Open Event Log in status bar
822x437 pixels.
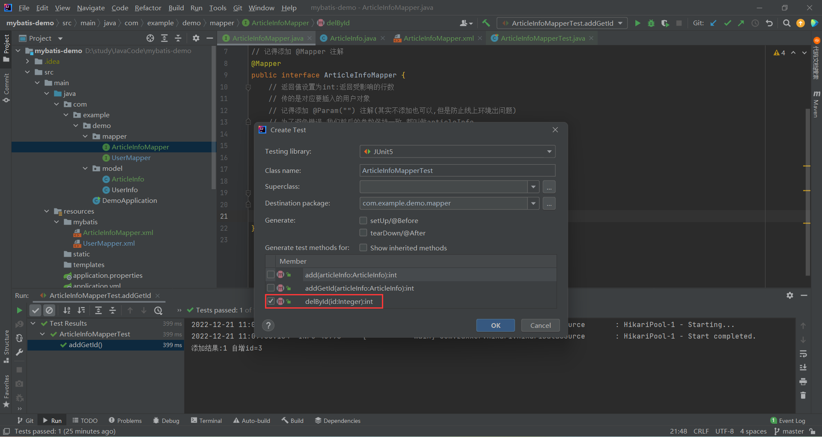[788, 421]
